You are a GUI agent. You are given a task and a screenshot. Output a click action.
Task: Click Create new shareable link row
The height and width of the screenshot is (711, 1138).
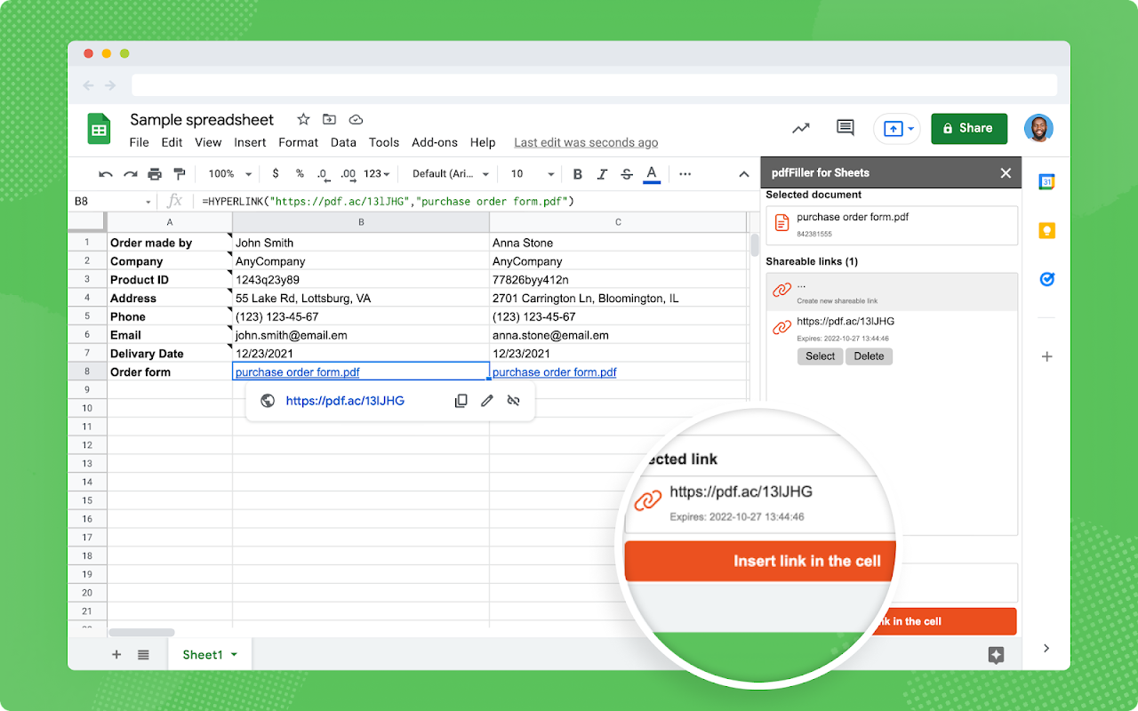[891, 292]
